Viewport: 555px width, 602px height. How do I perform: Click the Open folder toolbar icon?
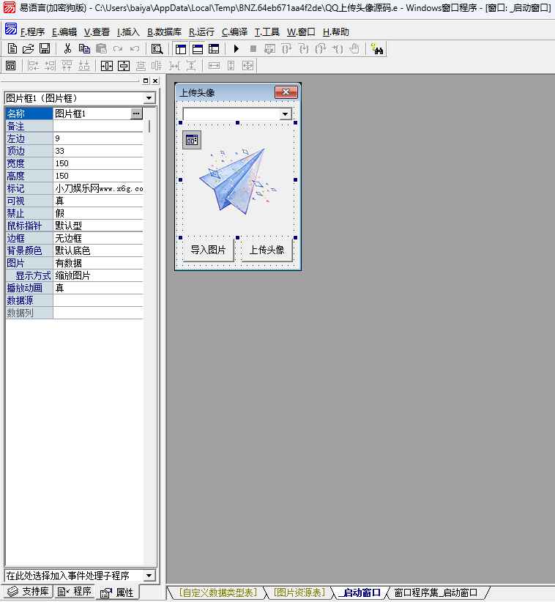(x=28, y=49)
